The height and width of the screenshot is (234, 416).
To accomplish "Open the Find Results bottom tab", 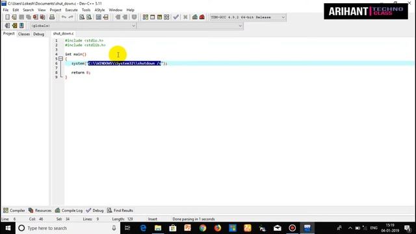I will (x=120, y=211).
